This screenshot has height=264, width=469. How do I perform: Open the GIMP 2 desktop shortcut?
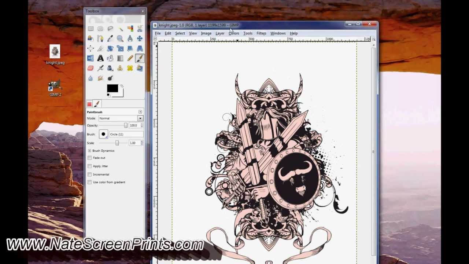55,88
